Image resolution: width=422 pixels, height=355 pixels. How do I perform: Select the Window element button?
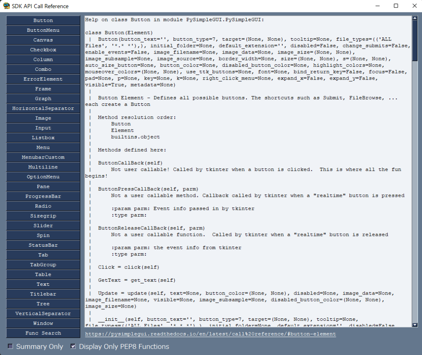[43, 323]
